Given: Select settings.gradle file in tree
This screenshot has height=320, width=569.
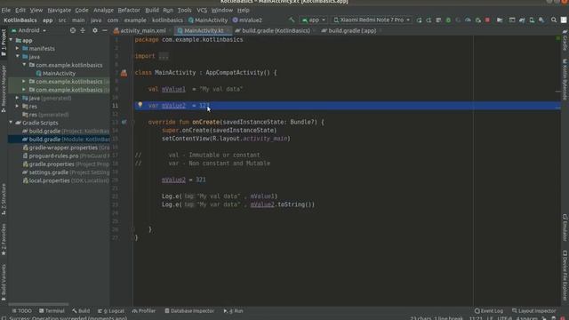Looking at the screenshot, I should coord(66,172).
